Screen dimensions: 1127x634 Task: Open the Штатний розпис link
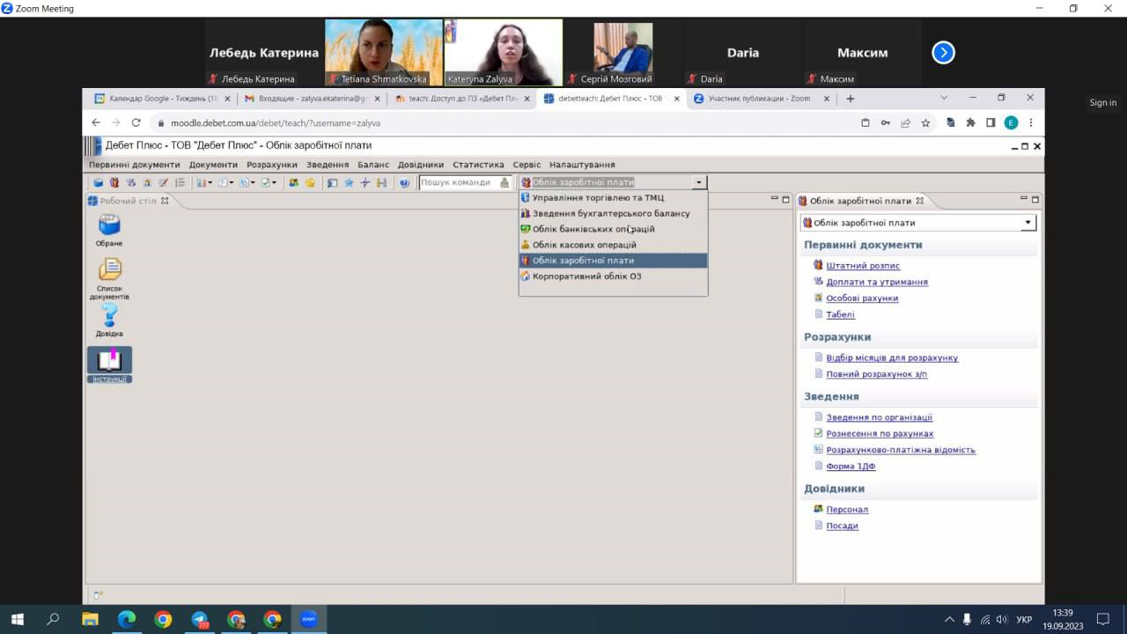click(863, 266)
